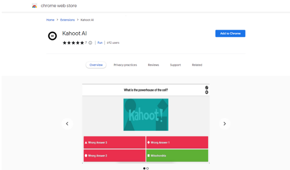Switch to the Privacy practices tab
Screen dimensions: 290x170
point(125,65)
